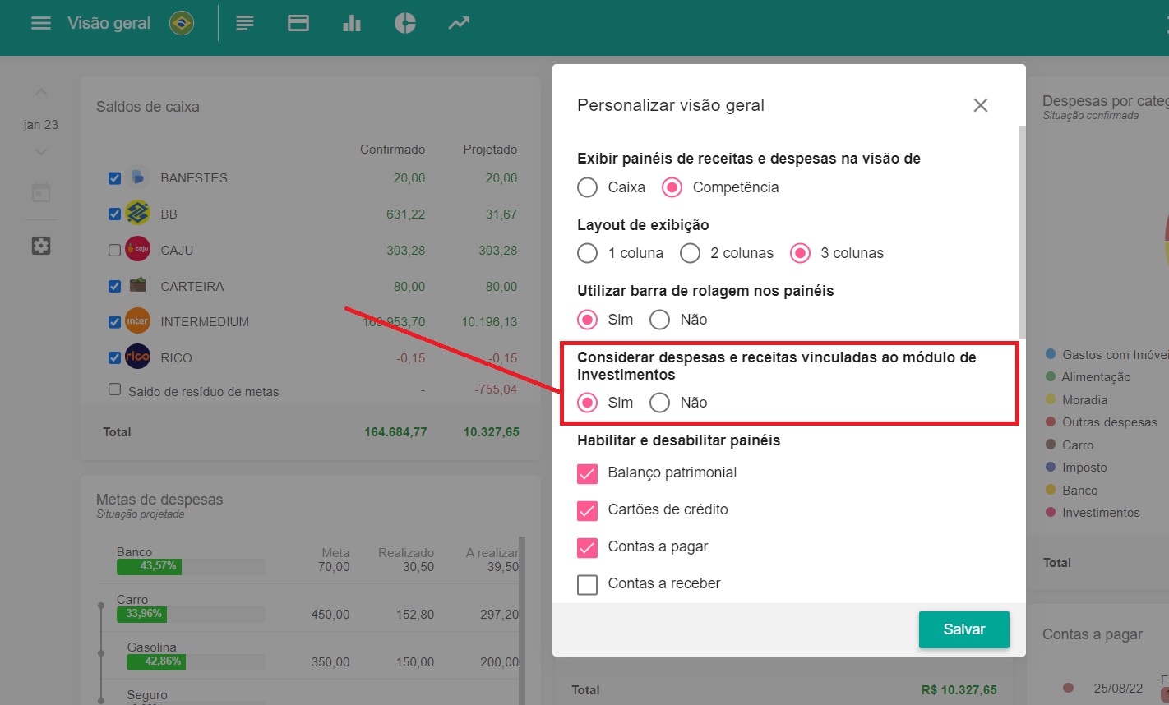Open the hamburger navigation menu
Screen dimensions: 1169x705
click(41, 23)
